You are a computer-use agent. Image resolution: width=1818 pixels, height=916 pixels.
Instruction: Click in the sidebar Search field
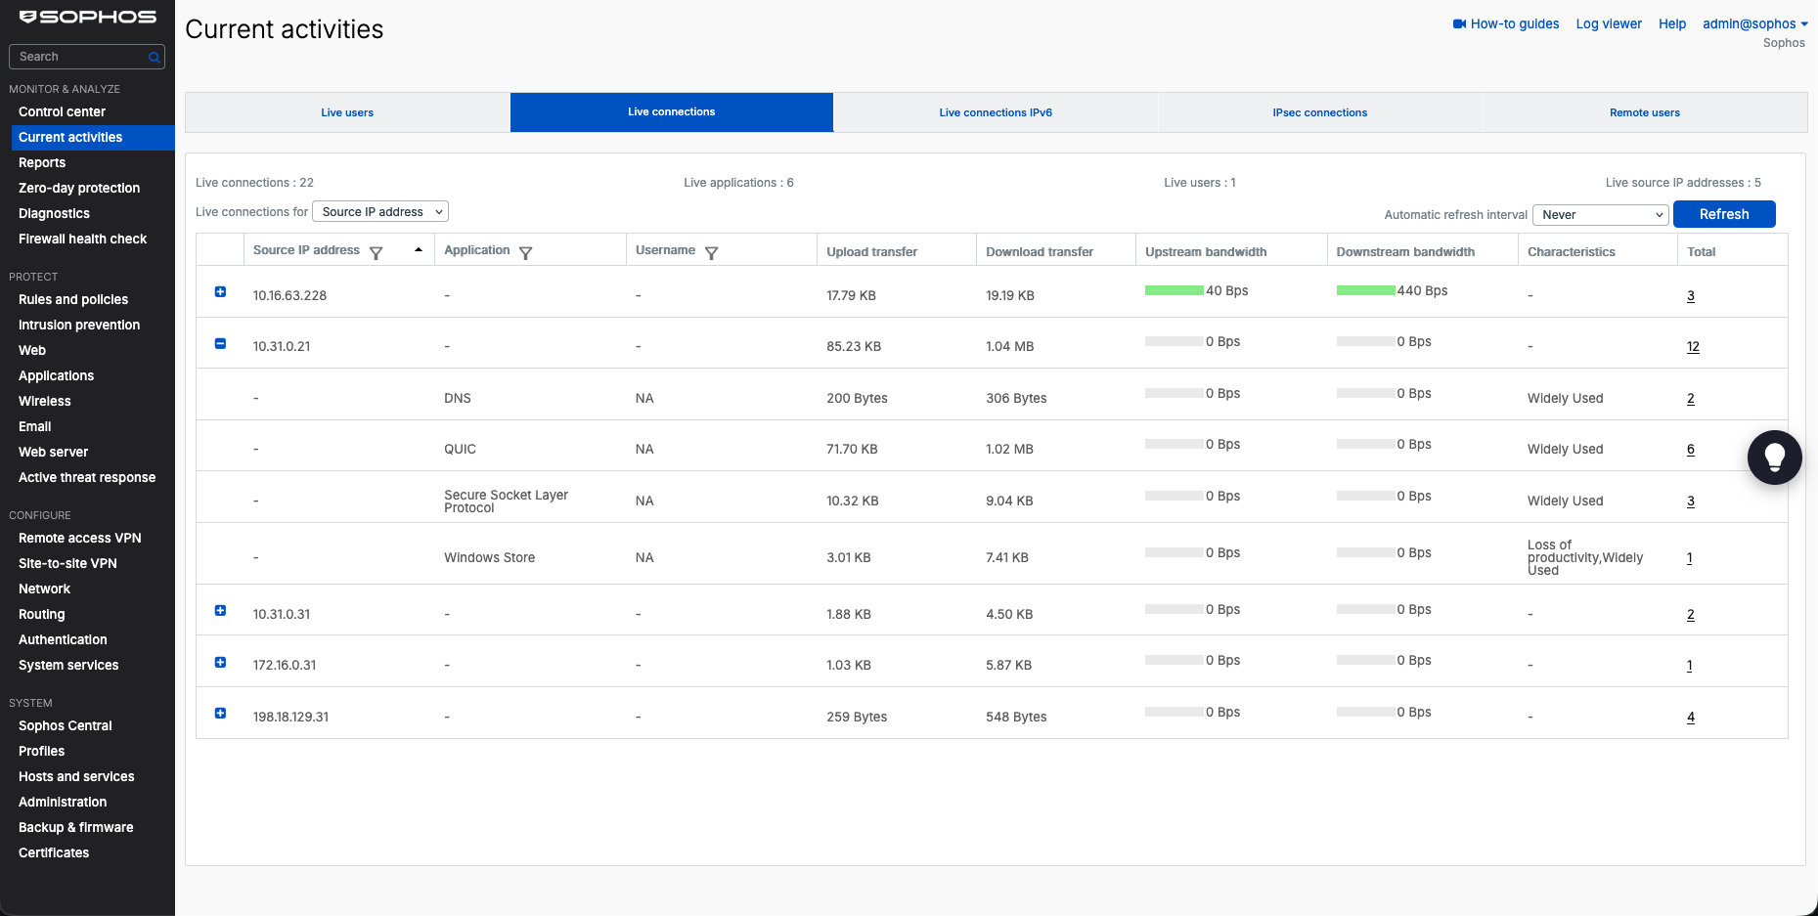(80, 57)
